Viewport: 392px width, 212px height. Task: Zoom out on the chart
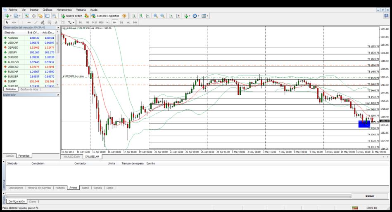click(x=162, y=16)
